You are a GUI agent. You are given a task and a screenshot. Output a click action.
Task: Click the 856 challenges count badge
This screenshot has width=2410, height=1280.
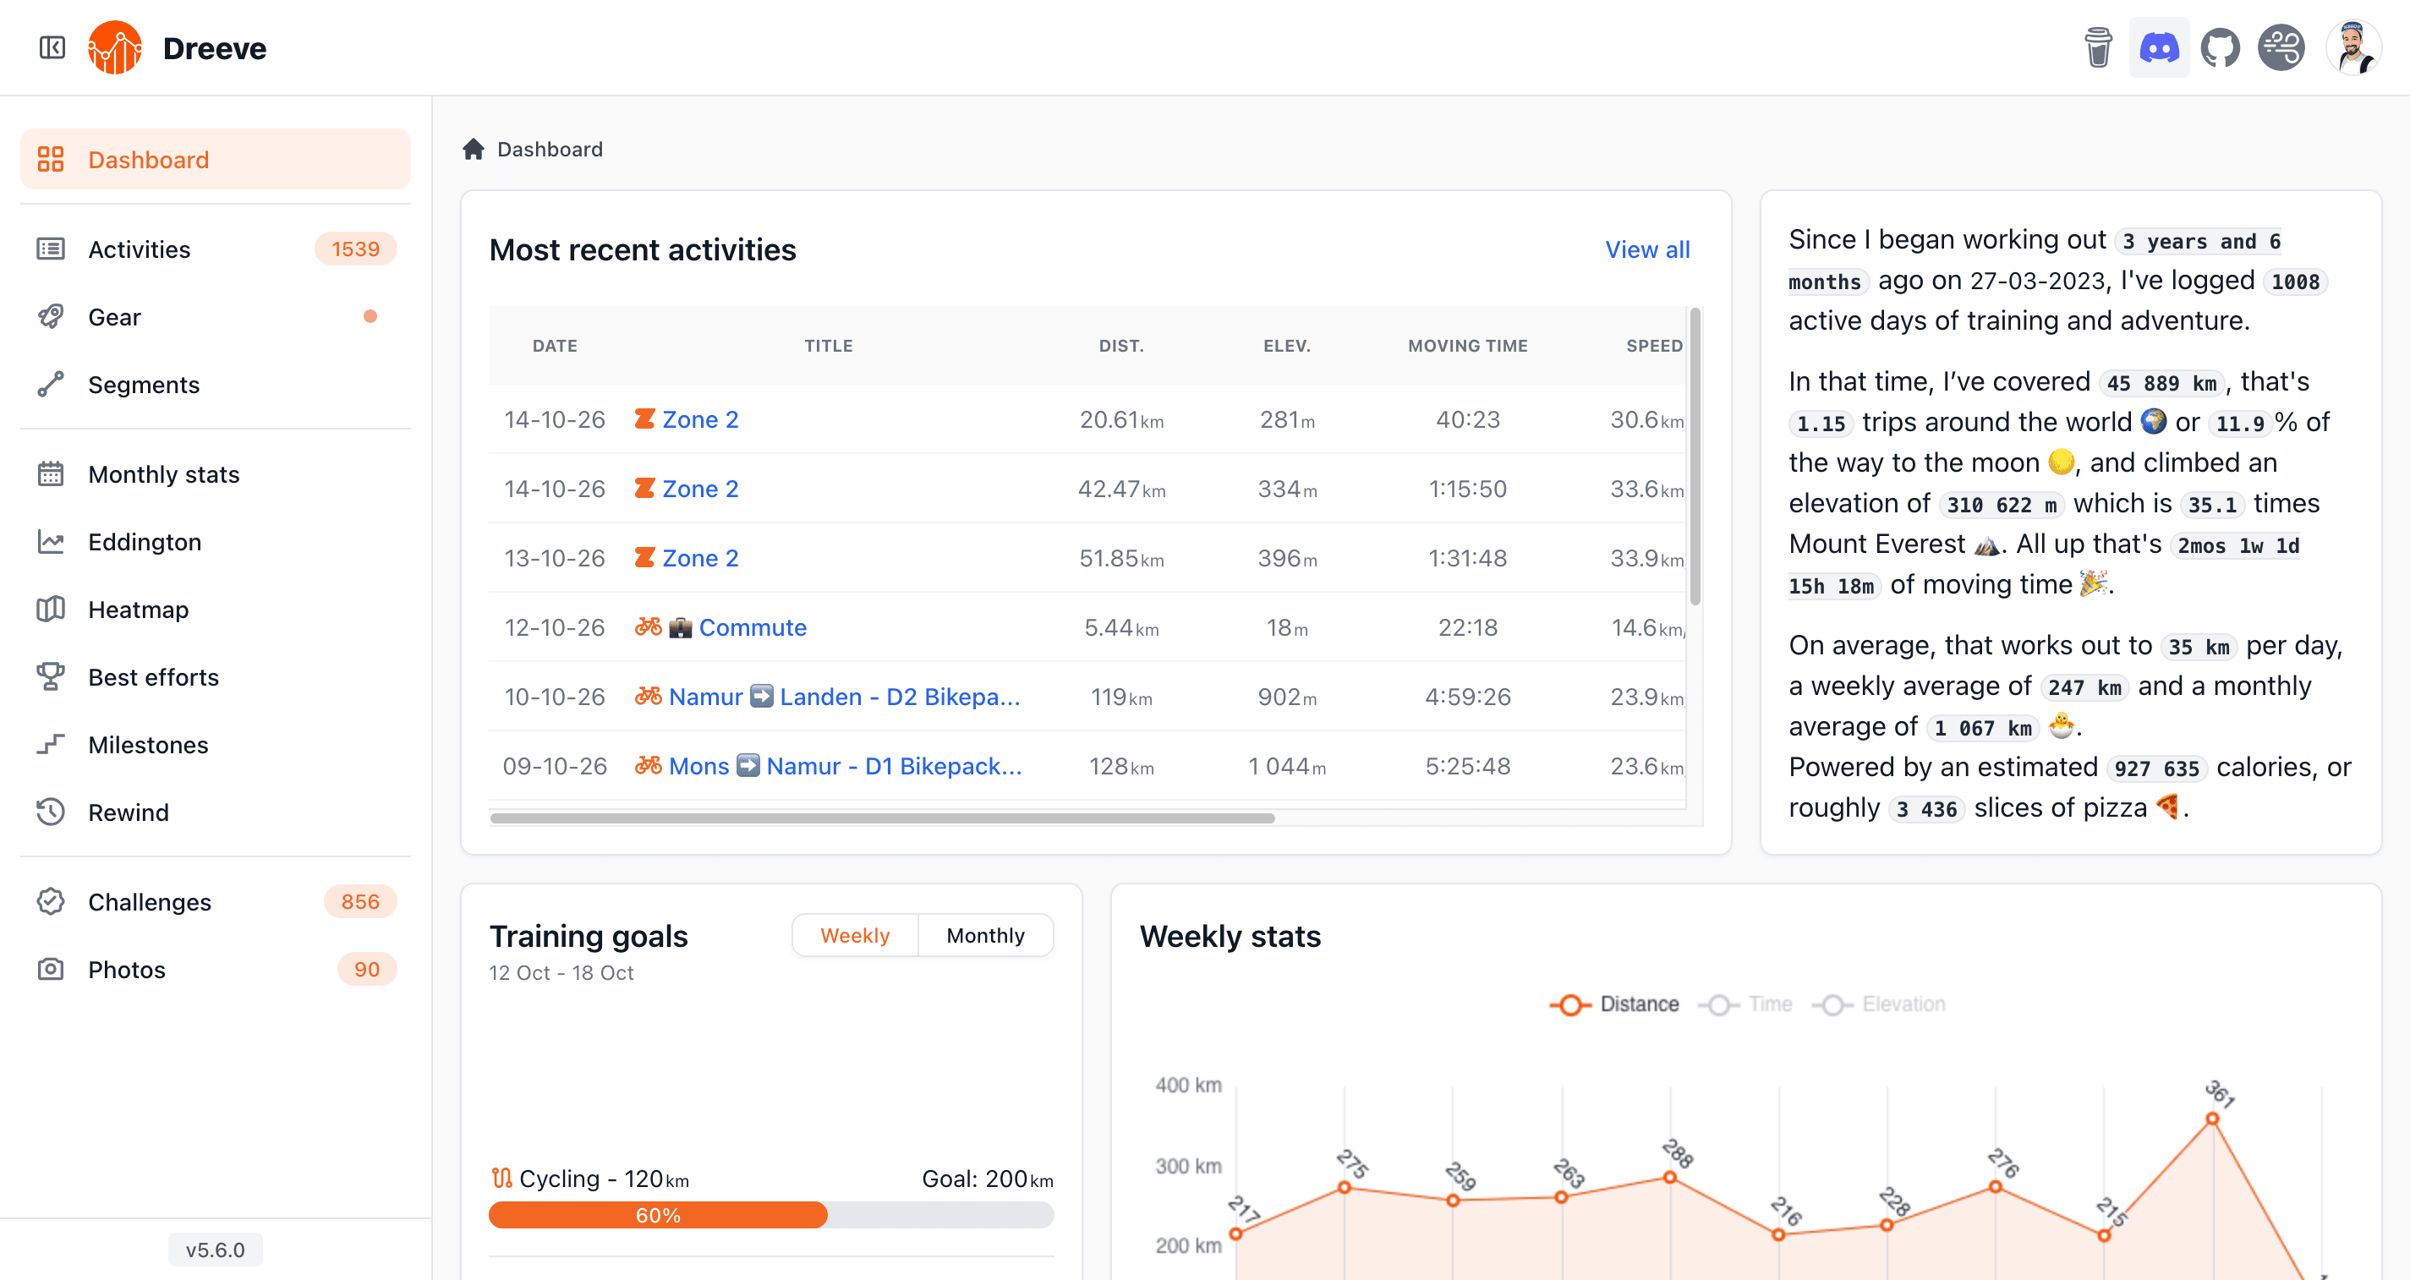[360, 902]
